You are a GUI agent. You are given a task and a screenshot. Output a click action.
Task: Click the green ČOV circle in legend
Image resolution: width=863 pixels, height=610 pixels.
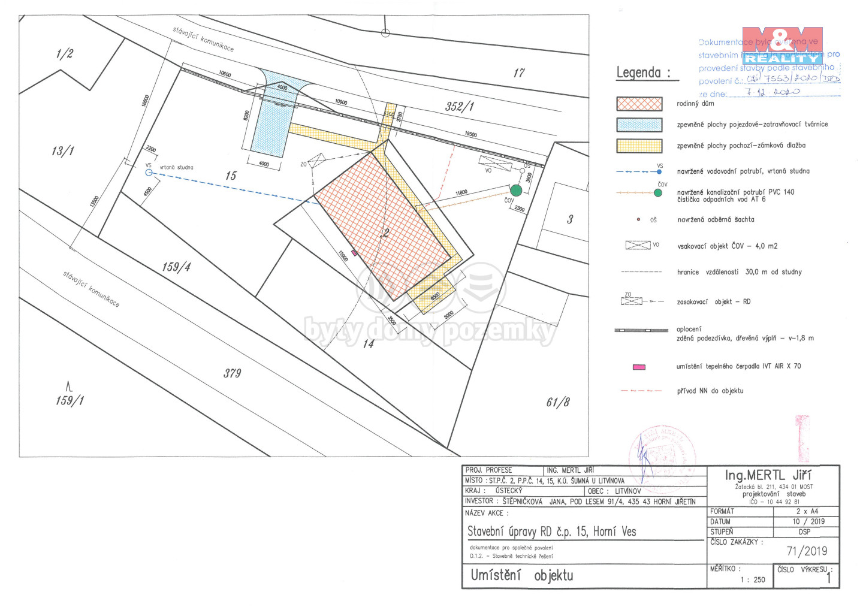pos(658,193)
